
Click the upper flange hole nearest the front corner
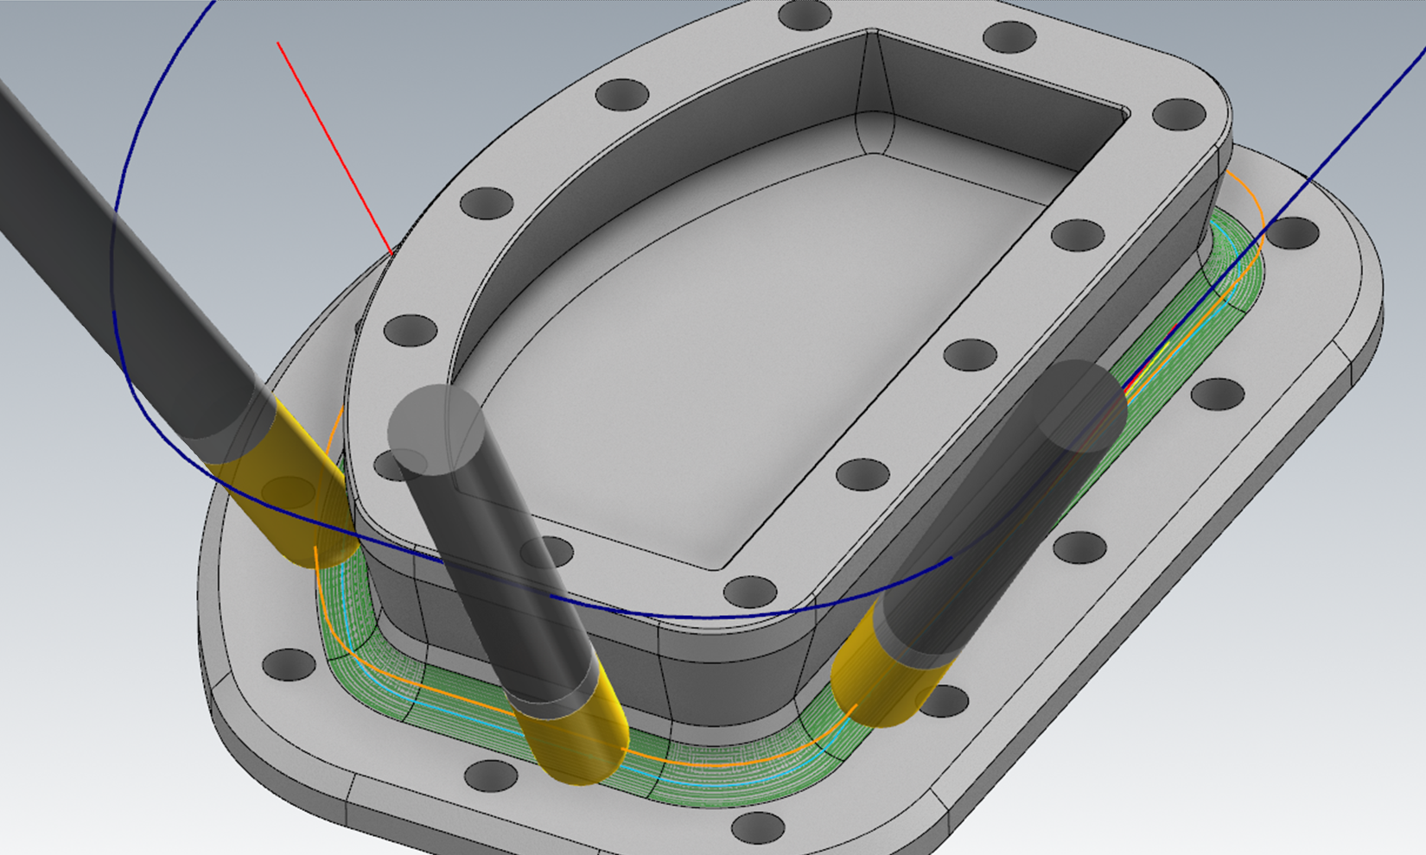point(749,592)
